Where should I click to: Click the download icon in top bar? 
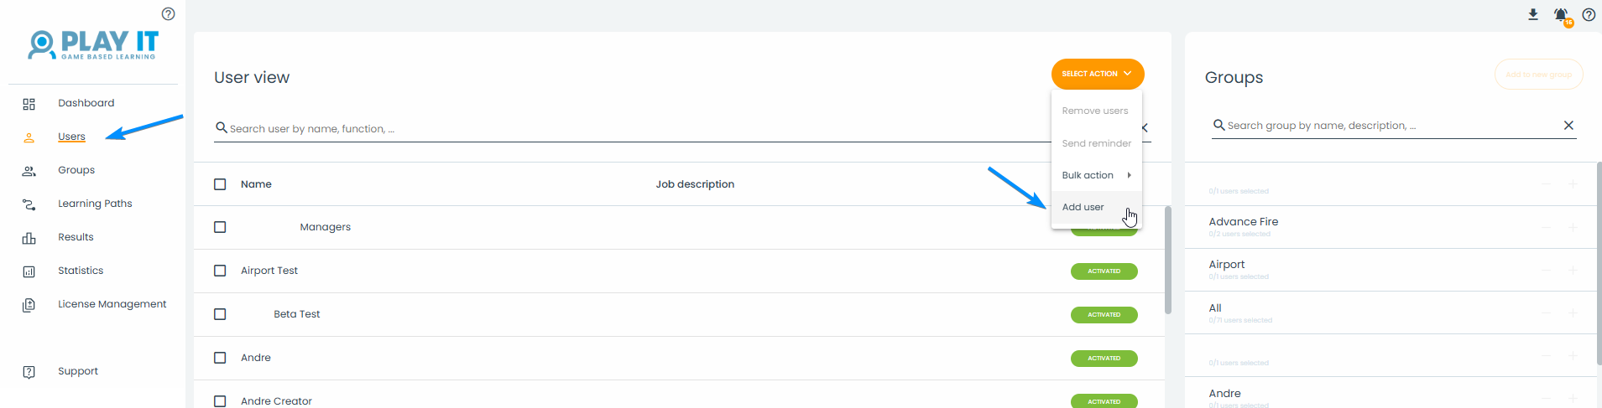point(1533,14)
